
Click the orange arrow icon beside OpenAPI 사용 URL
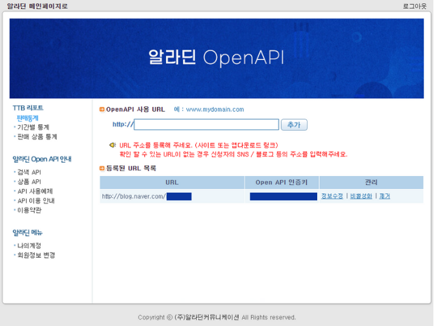point(102,110)
